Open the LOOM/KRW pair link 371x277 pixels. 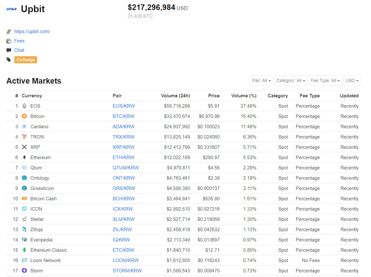point(126,260)
